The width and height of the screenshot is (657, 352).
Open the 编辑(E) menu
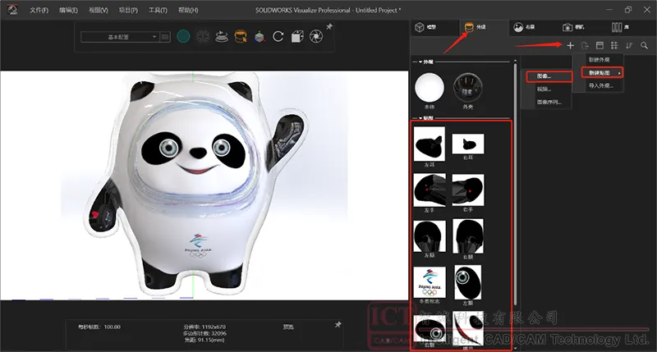[x=69, y=10]
